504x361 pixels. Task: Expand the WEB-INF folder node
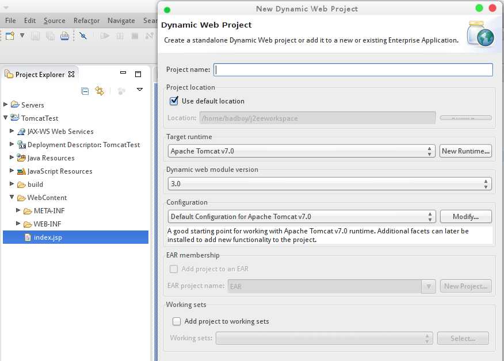[18, 223]
